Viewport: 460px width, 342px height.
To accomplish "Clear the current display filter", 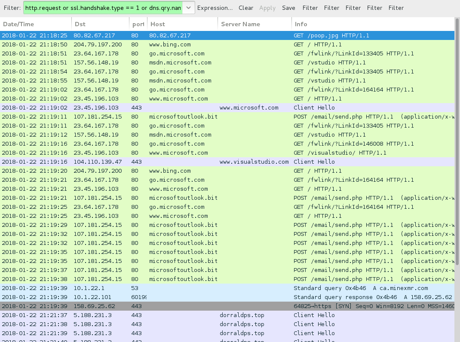I will pyautogui.click(x=246, y=8).
